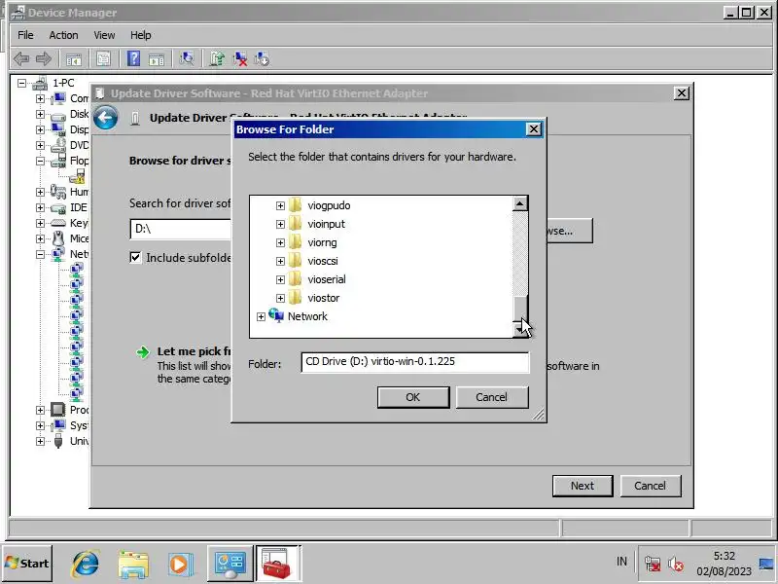This screenshot has width=778, height=584.
Task: Click Uninstall device toolbar icon with red X
Action: tap(240, 59)
